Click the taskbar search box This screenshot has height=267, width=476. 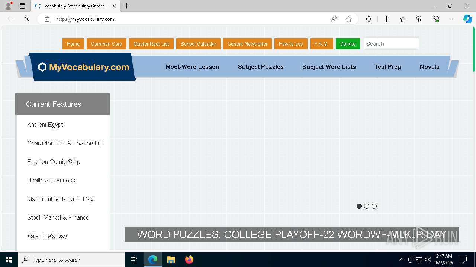[x=71, y=260]
